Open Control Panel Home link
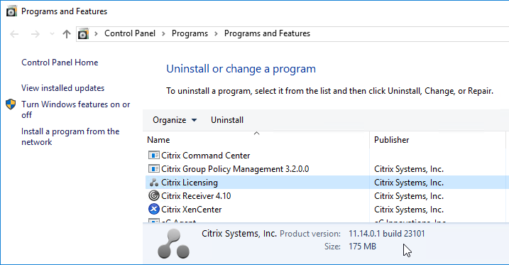Viewport: 509px width, 265px height. click(60, 63)
